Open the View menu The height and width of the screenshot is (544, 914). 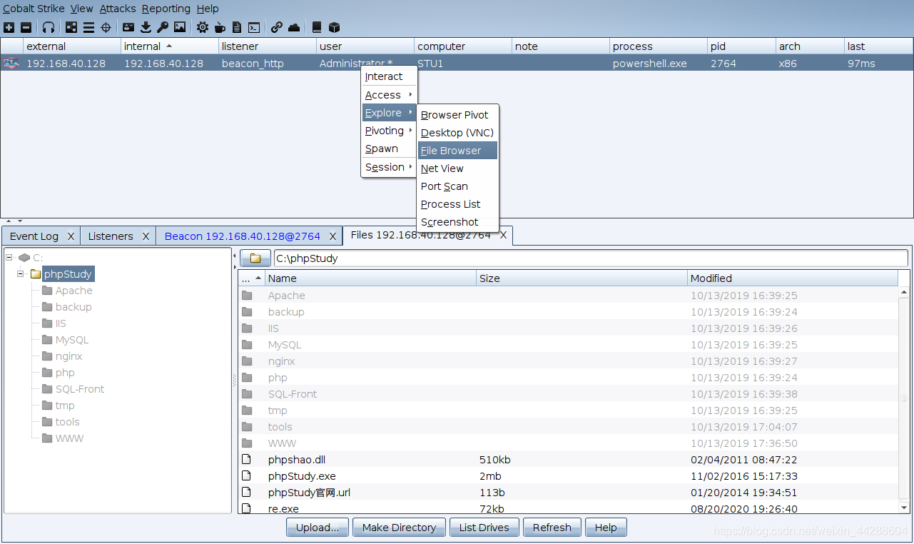[82, 9]
